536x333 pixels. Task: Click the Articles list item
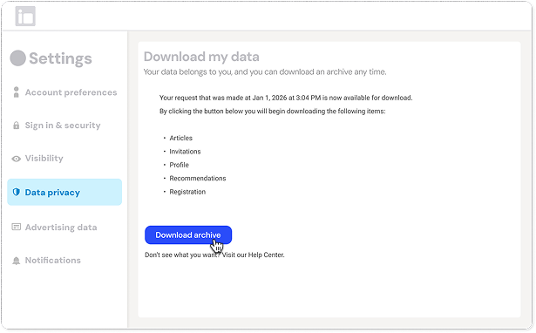pos(180,138)
